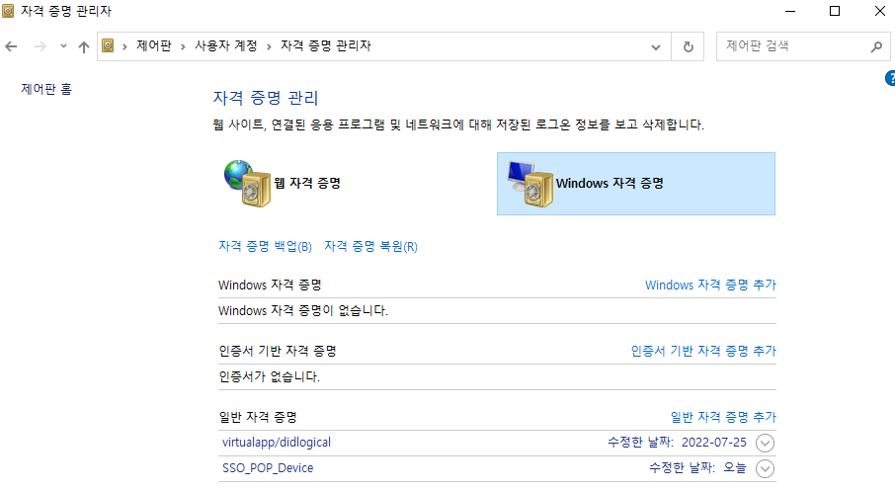Maximize the Credential Manager window
Image resolution: width=895 pixels, height=491 pixels.
click(x=835, y=11)
